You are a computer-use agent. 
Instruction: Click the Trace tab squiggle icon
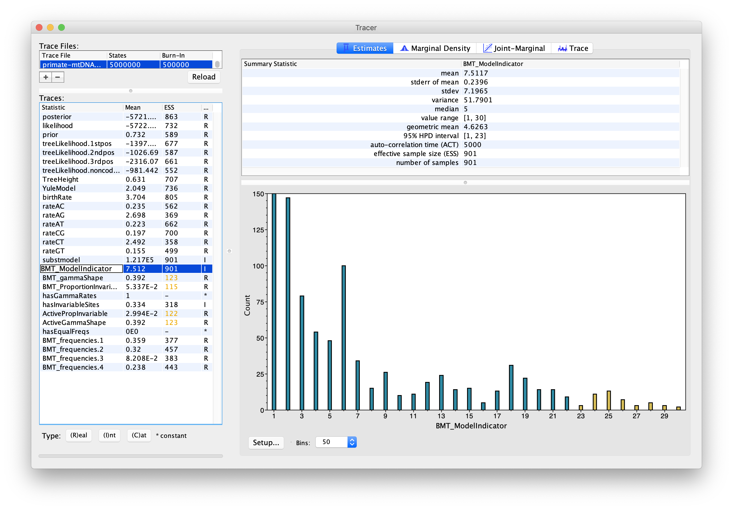coord(562,49)
